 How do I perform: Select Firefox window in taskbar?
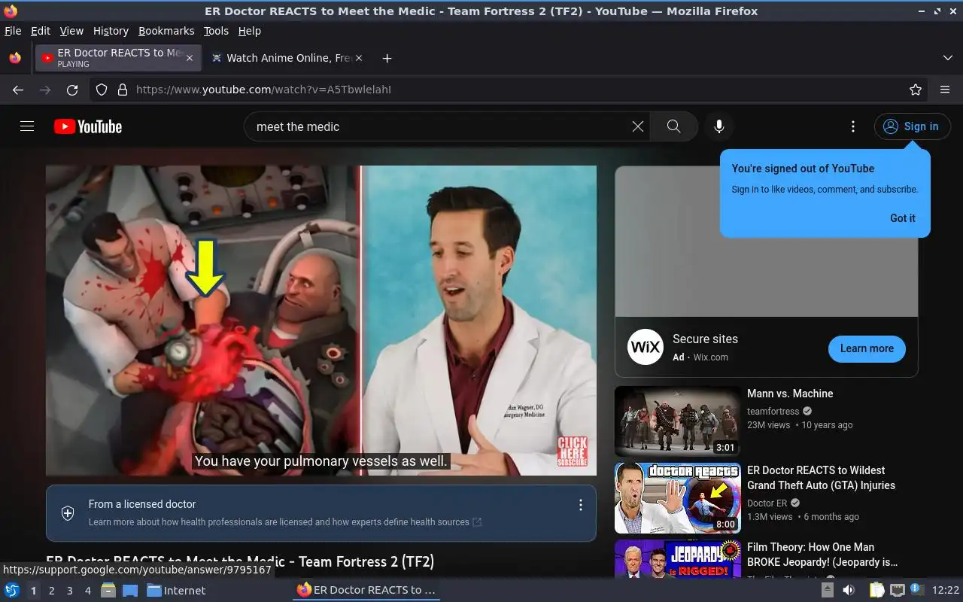366,590
